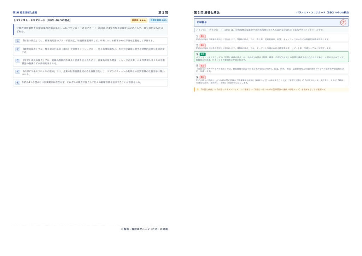Click the 誤り badge on explanation ④
This screenshot has width=362, height=256.
coord(203,66)
